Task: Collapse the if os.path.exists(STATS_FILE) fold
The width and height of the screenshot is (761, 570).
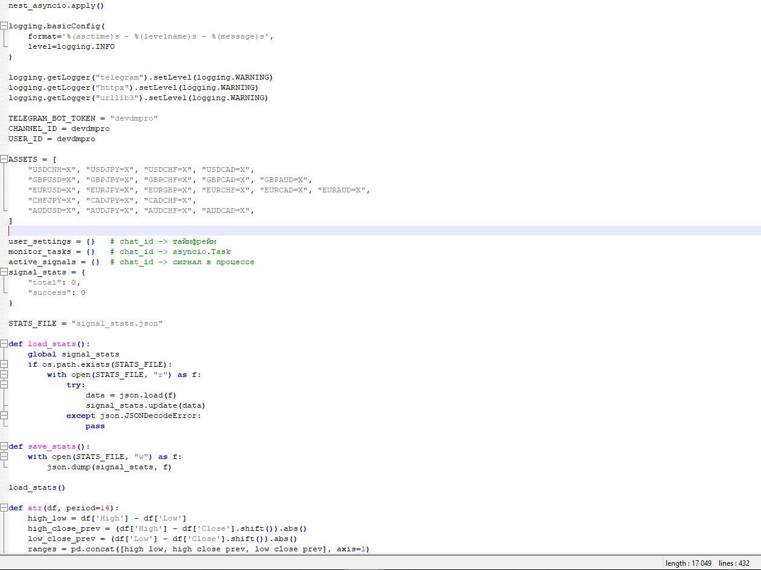Action: pos(4,364)
